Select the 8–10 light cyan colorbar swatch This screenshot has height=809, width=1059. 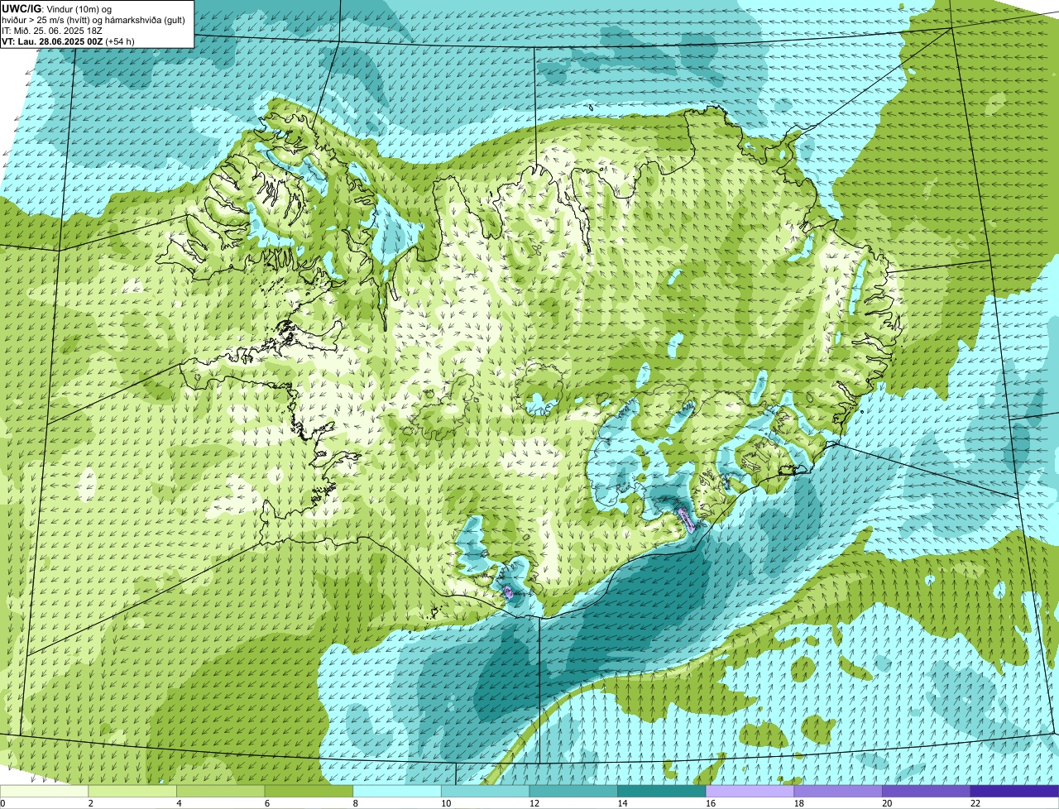pos(397,791)
